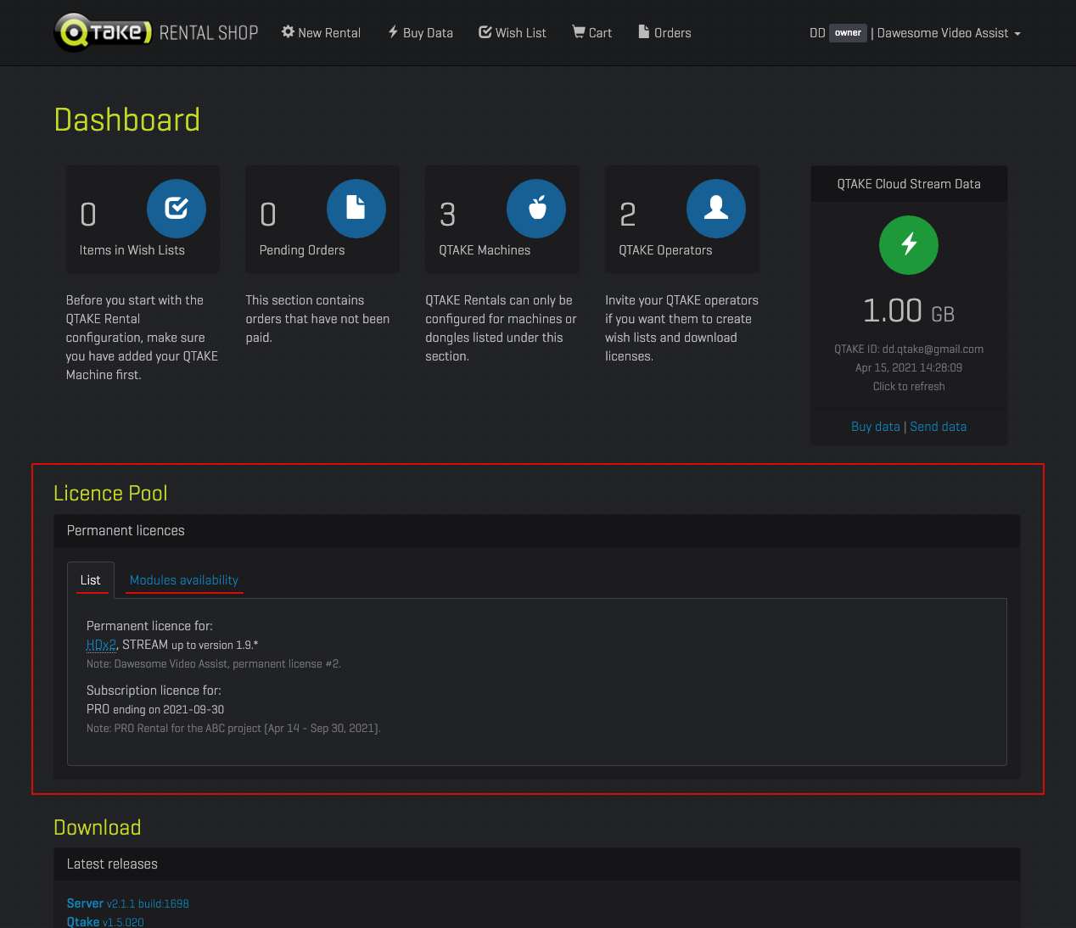1076x928 pixels.
Task: Click 'PRO ending on 2021-09-30' text
Action: tap(155, 709)
